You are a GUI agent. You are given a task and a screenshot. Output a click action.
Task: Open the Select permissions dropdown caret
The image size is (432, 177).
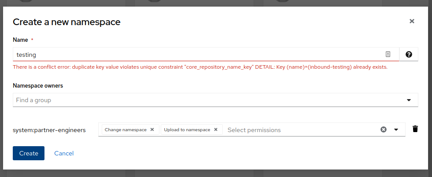coord(396,129)
